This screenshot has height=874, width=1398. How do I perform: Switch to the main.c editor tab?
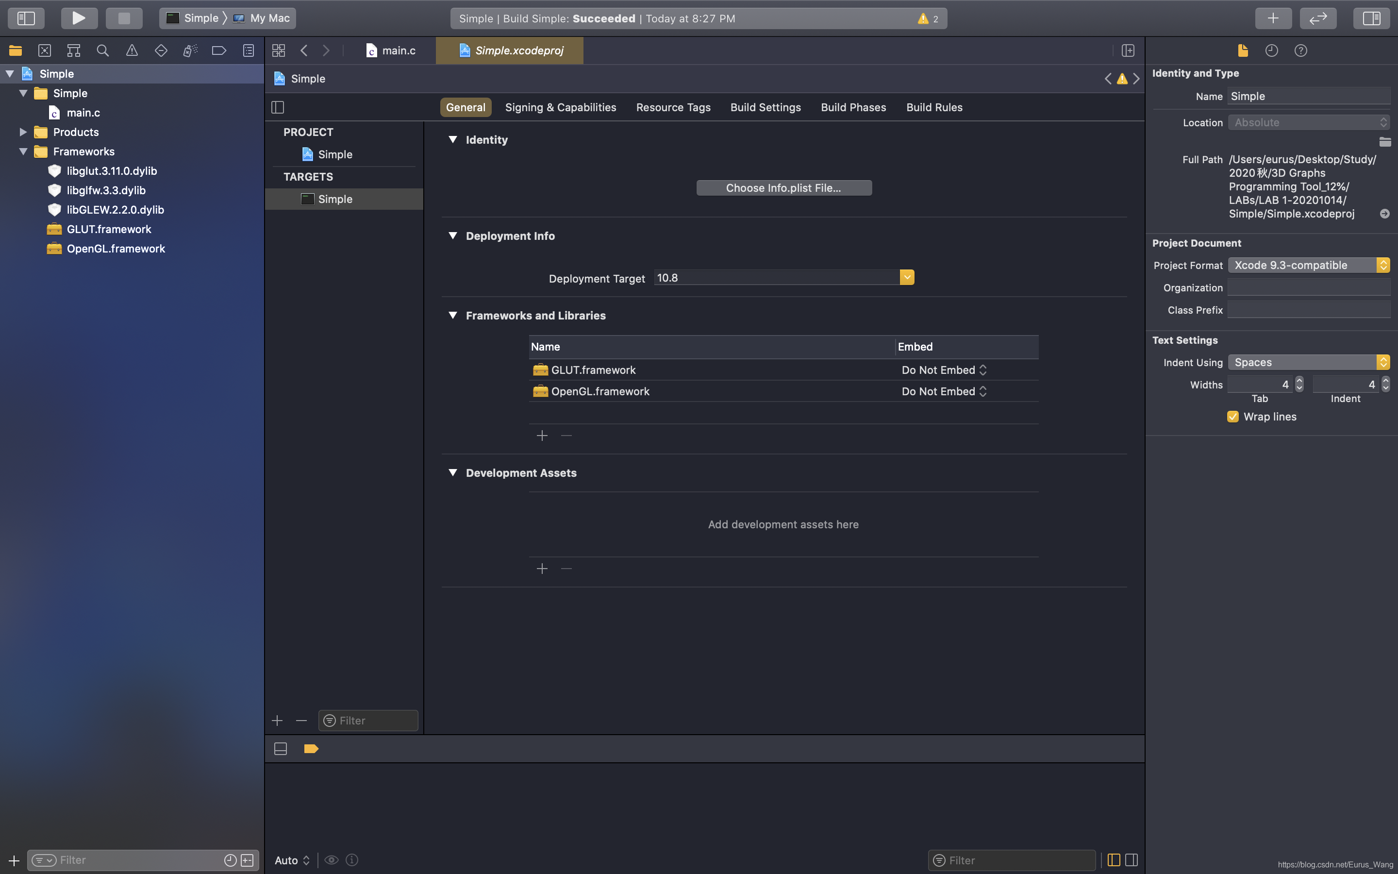[391, 50]
